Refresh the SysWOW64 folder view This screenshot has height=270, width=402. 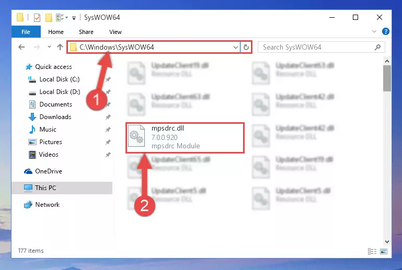(246, 47)
